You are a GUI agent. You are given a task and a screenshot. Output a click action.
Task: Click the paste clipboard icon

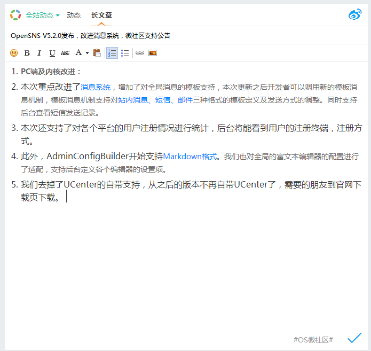tap(97, 52)
